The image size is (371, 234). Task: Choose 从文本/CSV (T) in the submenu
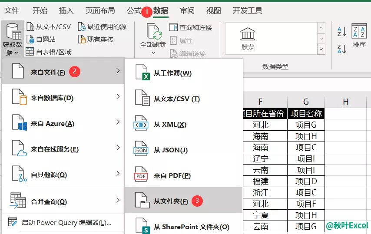[184, 99]
